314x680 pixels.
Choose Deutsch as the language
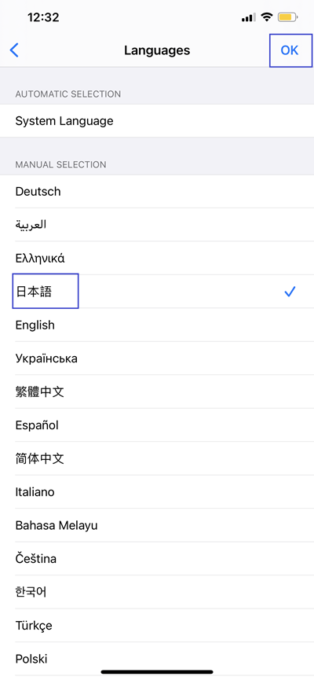[x=157, y=192]
